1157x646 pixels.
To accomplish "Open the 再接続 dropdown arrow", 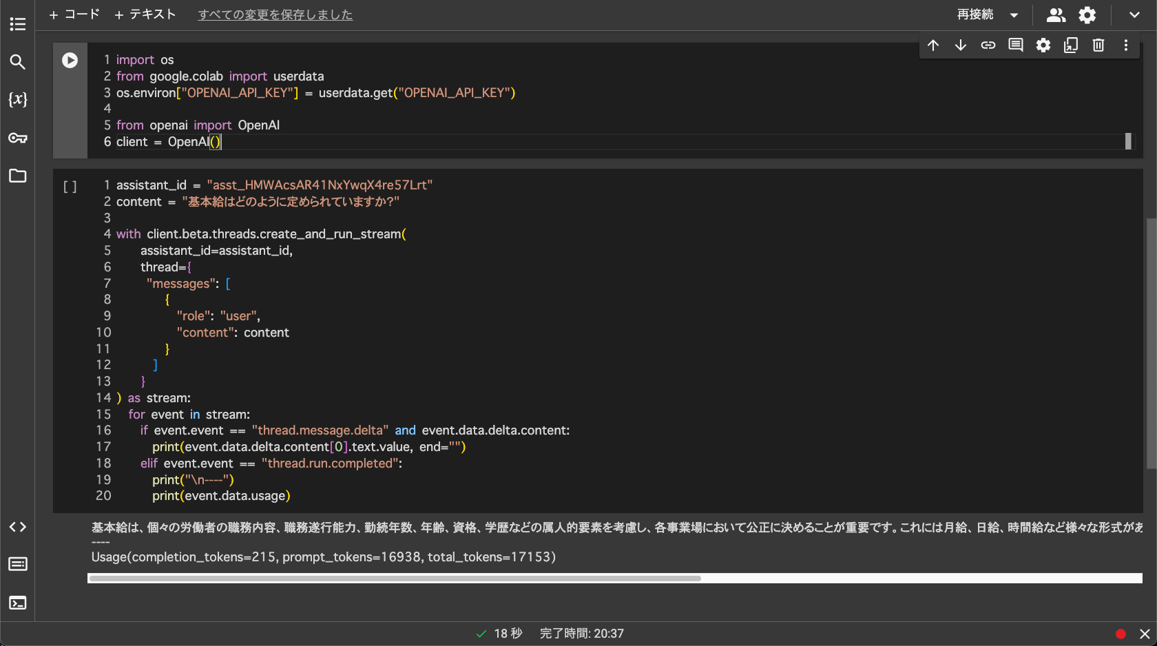I will (1013, 14).
